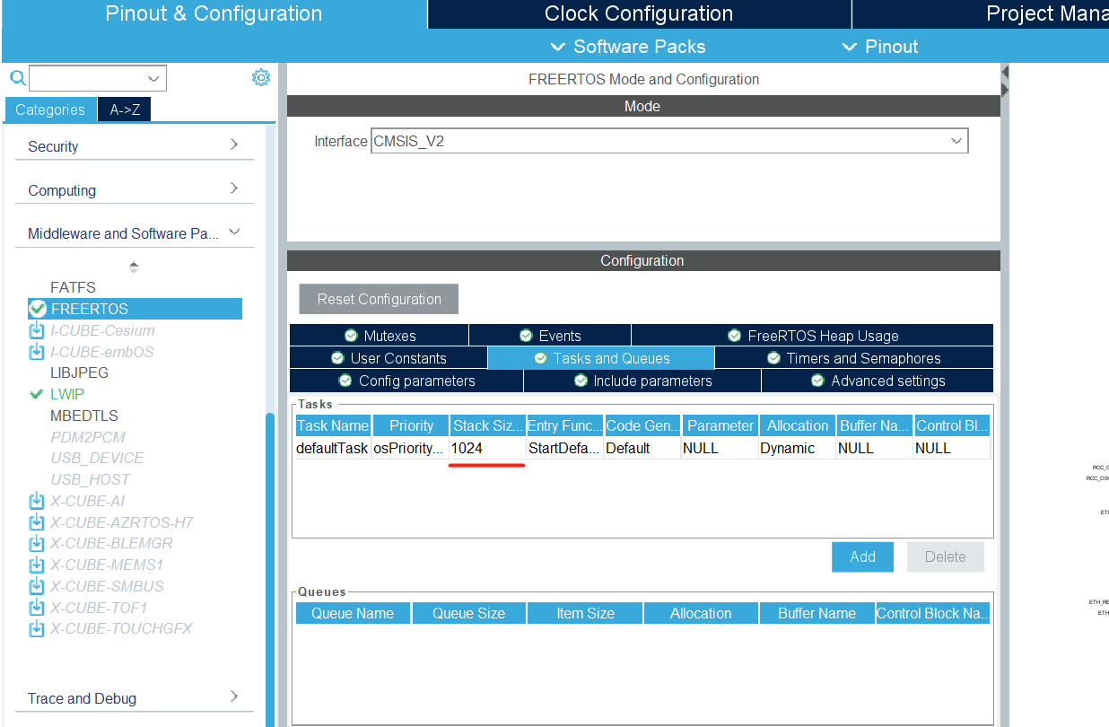
Task: Open the Interface CMSIS_V2 dropdown
Action: (956, 141)
